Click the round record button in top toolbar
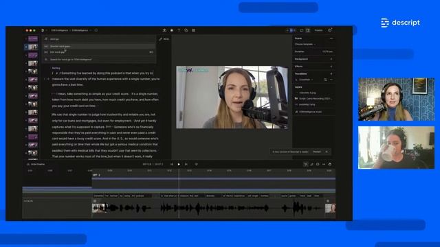440x247 pixels. 172,30
